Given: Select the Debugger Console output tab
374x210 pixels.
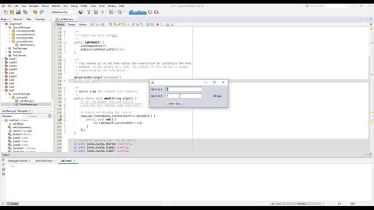Looking at the screenshot, I should (18, 161).
